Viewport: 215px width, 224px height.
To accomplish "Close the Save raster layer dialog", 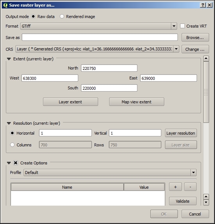I will coord(209,5).
